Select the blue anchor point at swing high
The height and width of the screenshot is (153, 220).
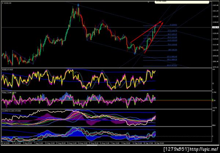click(78, 5)
